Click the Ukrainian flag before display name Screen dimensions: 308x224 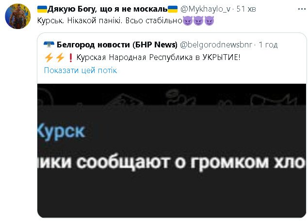pyautogui.click(x=42, y=9)
